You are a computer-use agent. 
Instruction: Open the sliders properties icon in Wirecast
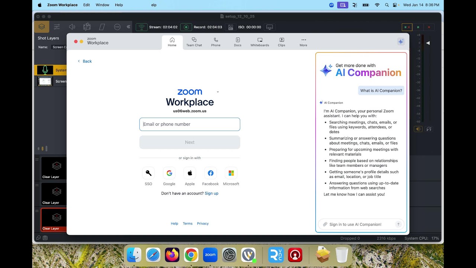pyautogui.click(x=57, y=27)
